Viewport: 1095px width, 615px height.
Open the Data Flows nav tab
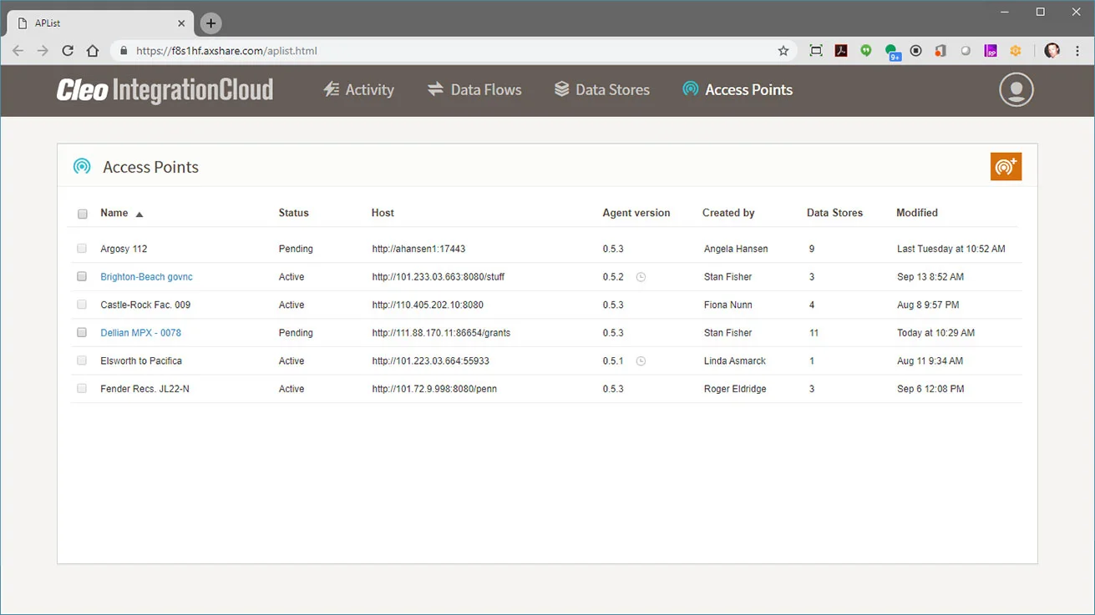pyautogui.click(x=474, y=90)
